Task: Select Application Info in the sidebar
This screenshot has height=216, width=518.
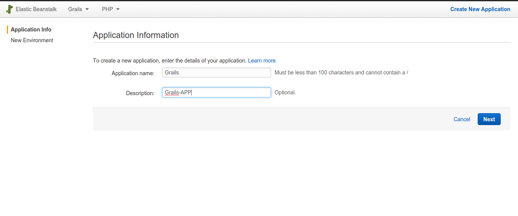Action: pos(31,30)
